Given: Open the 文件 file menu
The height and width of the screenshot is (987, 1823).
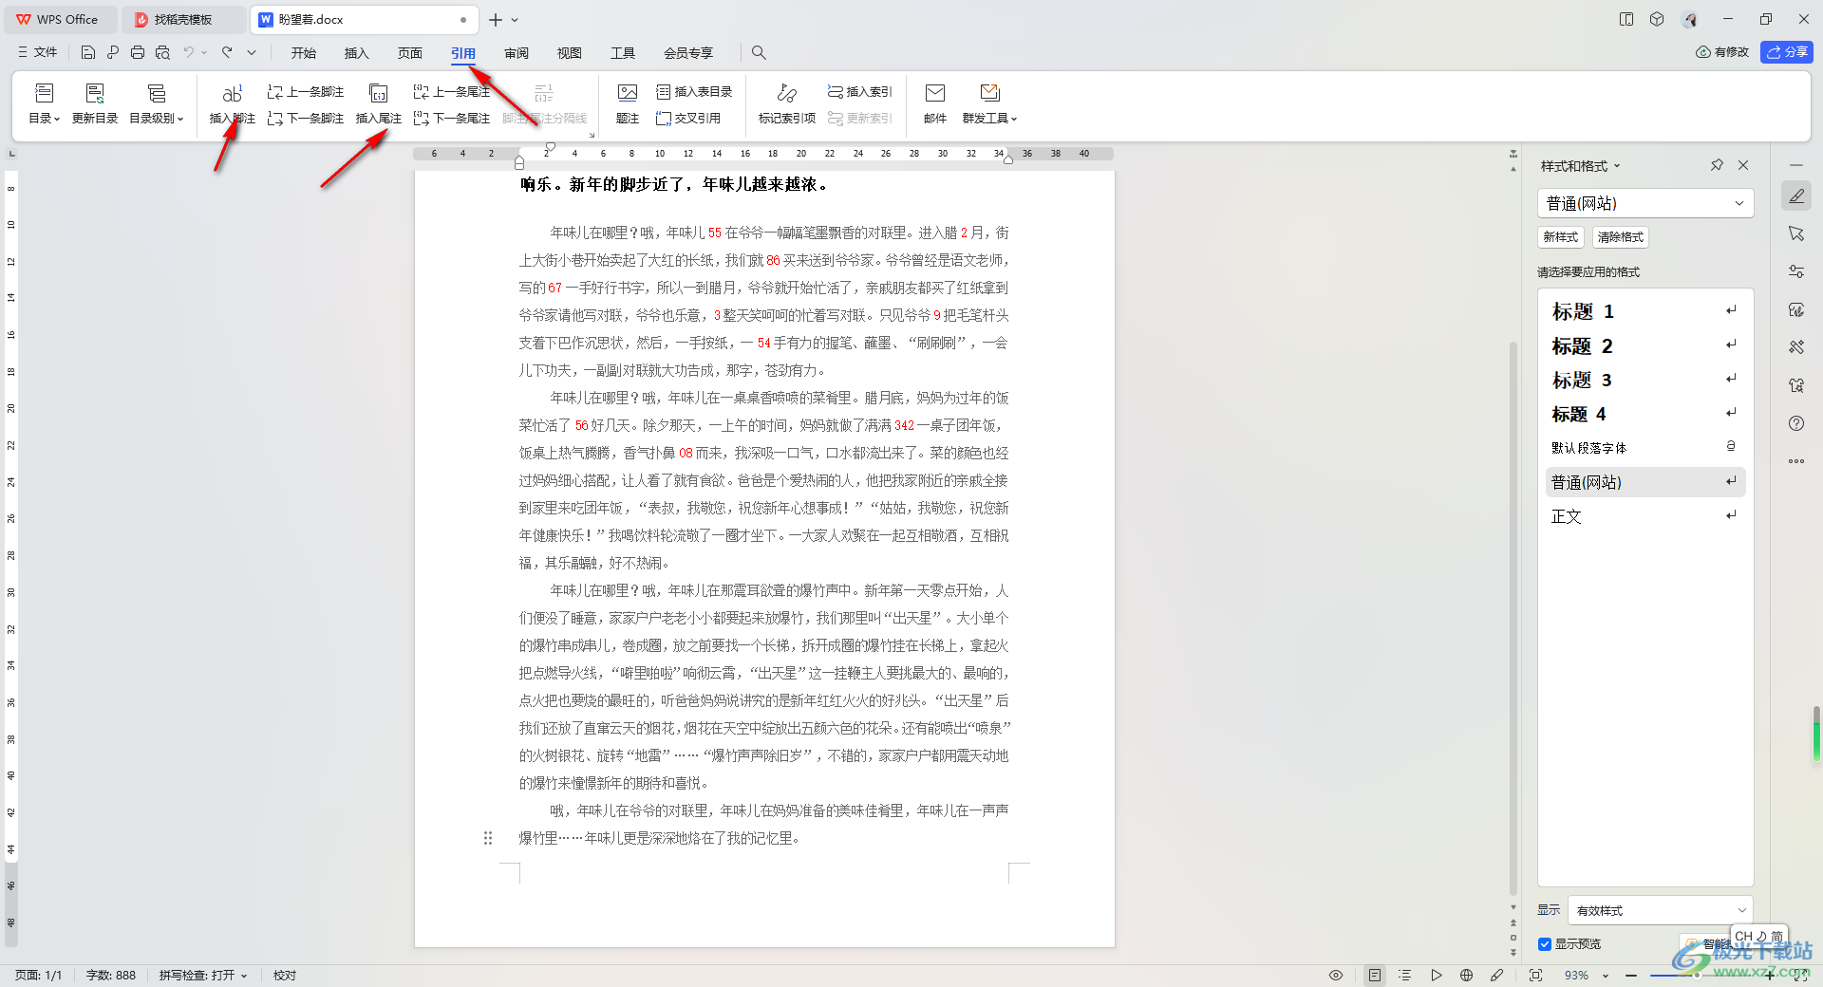Looking at the screenshot, I should (38, 52).
